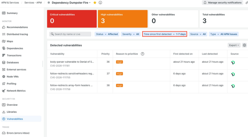Open Databases in the sidebar
This screenshot has height=137, width=248.
(x=13, y=62)
